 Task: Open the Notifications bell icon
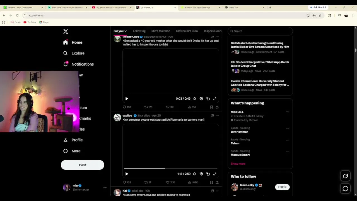coord(66,64)
